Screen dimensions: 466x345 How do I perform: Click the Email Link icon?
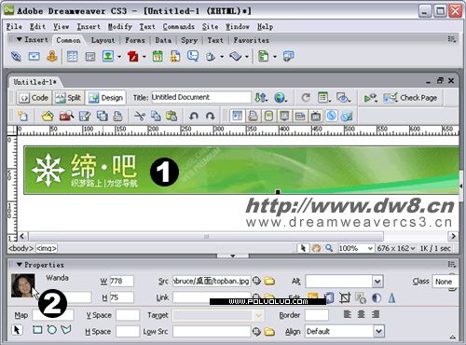(34, 57)
